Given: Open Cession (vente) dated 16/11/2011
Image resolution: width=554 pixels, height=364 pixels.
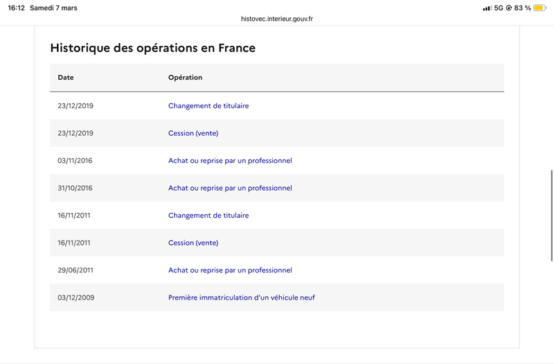Looking at the screenshot, I should [x=193, y=243].
